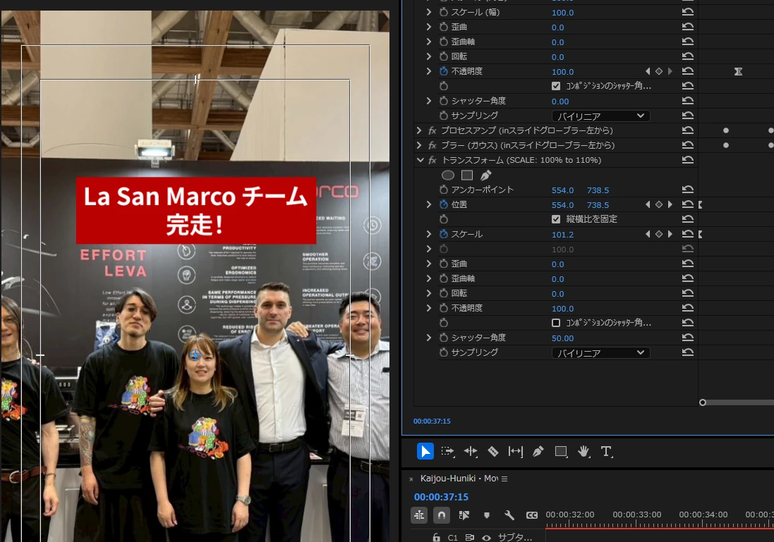Reset the スケール (幅) parameter
This screenshot has width=774, height=542.
coord(688,12)
